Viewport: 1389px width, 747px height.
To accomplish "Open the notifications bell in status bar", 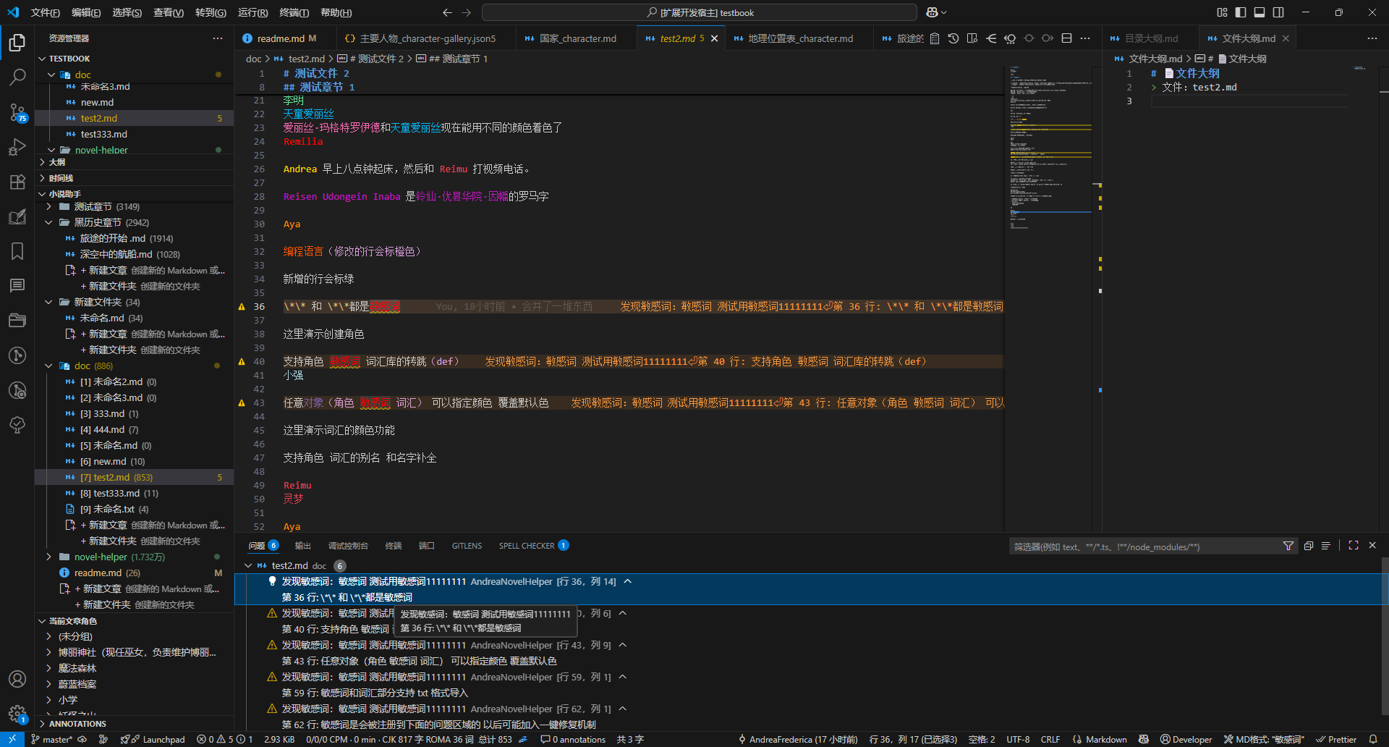I will (1373, 739).
